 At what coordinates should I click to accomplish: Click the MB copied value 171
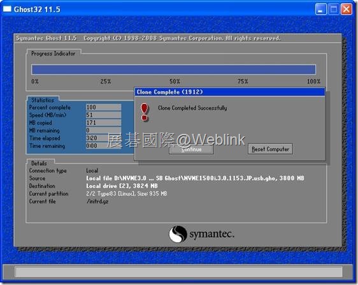(x=103, y=122)
